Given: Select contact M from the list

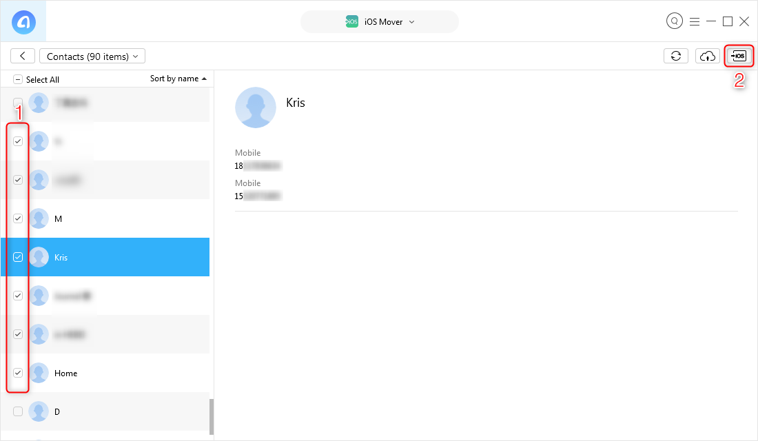Looking at the screenshot, I should click(x=103, y=218).
